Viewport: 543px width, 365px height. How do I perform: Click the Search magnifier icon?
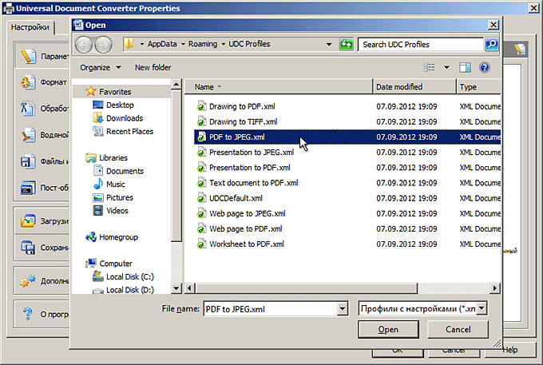coord(491,44)
